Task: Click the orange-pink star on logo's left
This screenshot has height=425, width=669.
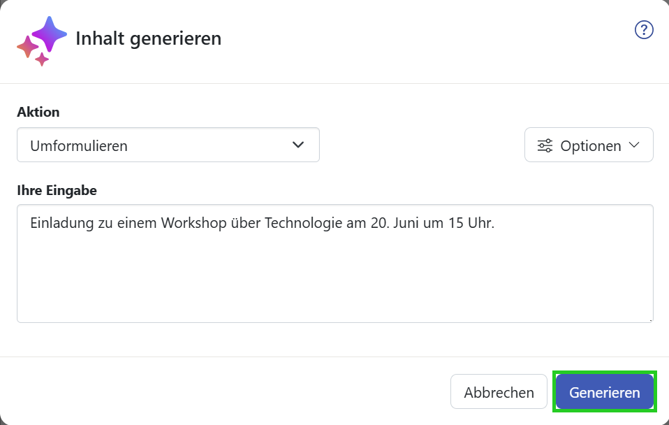Action: [x=27, y=47]
